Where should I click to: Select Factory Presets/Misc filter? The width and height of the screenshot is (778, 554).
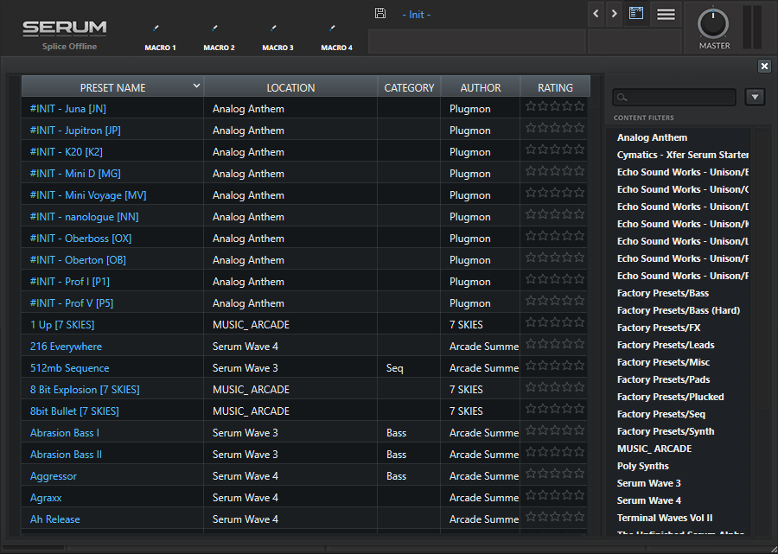point(663,362)
